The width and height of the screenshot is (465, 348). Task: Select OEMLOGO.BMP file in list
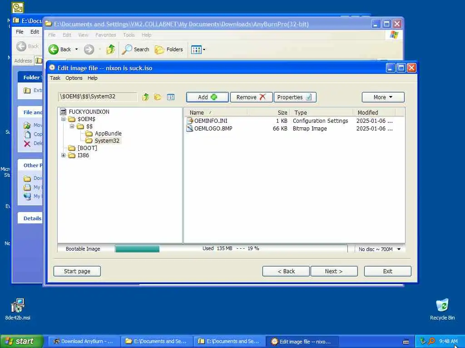pyautogui.click(x=213, y=129)
